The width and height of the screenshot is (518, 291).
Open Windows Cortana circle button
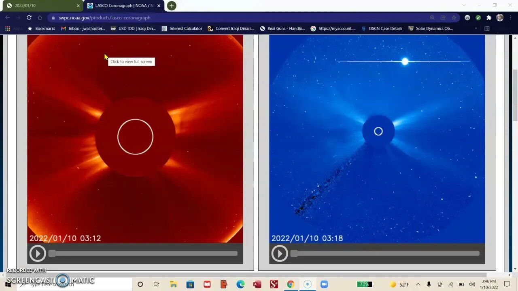click(x=140, y=284)
